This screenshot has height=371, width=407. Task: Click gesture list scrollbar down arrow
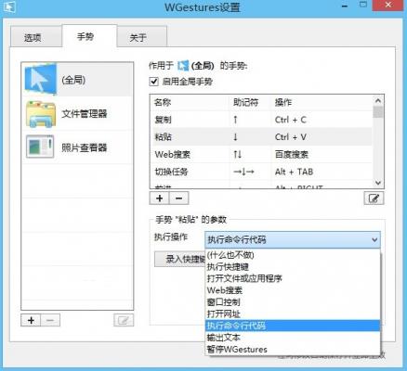378,183
